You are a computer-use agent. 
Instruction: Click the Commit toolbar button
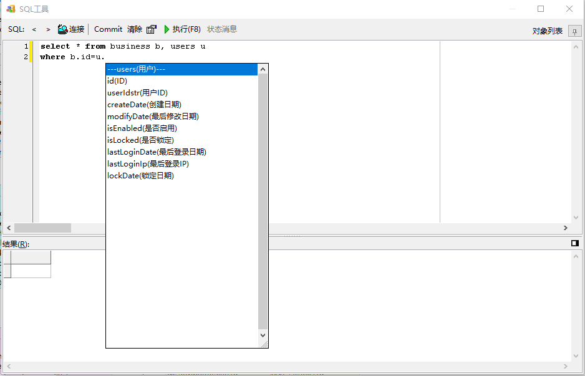point(108,29)
